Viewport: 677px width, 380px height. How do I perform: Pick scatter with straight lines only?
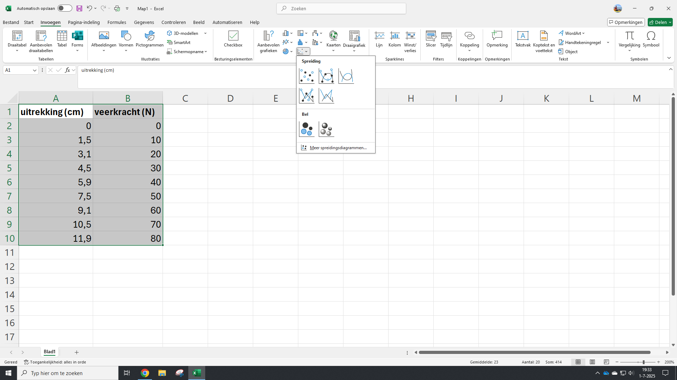[x=326, y=96]
